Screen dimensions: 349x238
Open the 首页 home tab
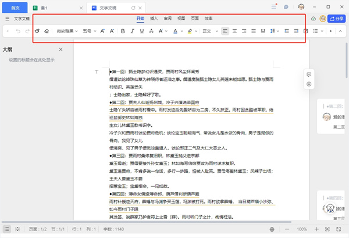(x=15, y=8)
